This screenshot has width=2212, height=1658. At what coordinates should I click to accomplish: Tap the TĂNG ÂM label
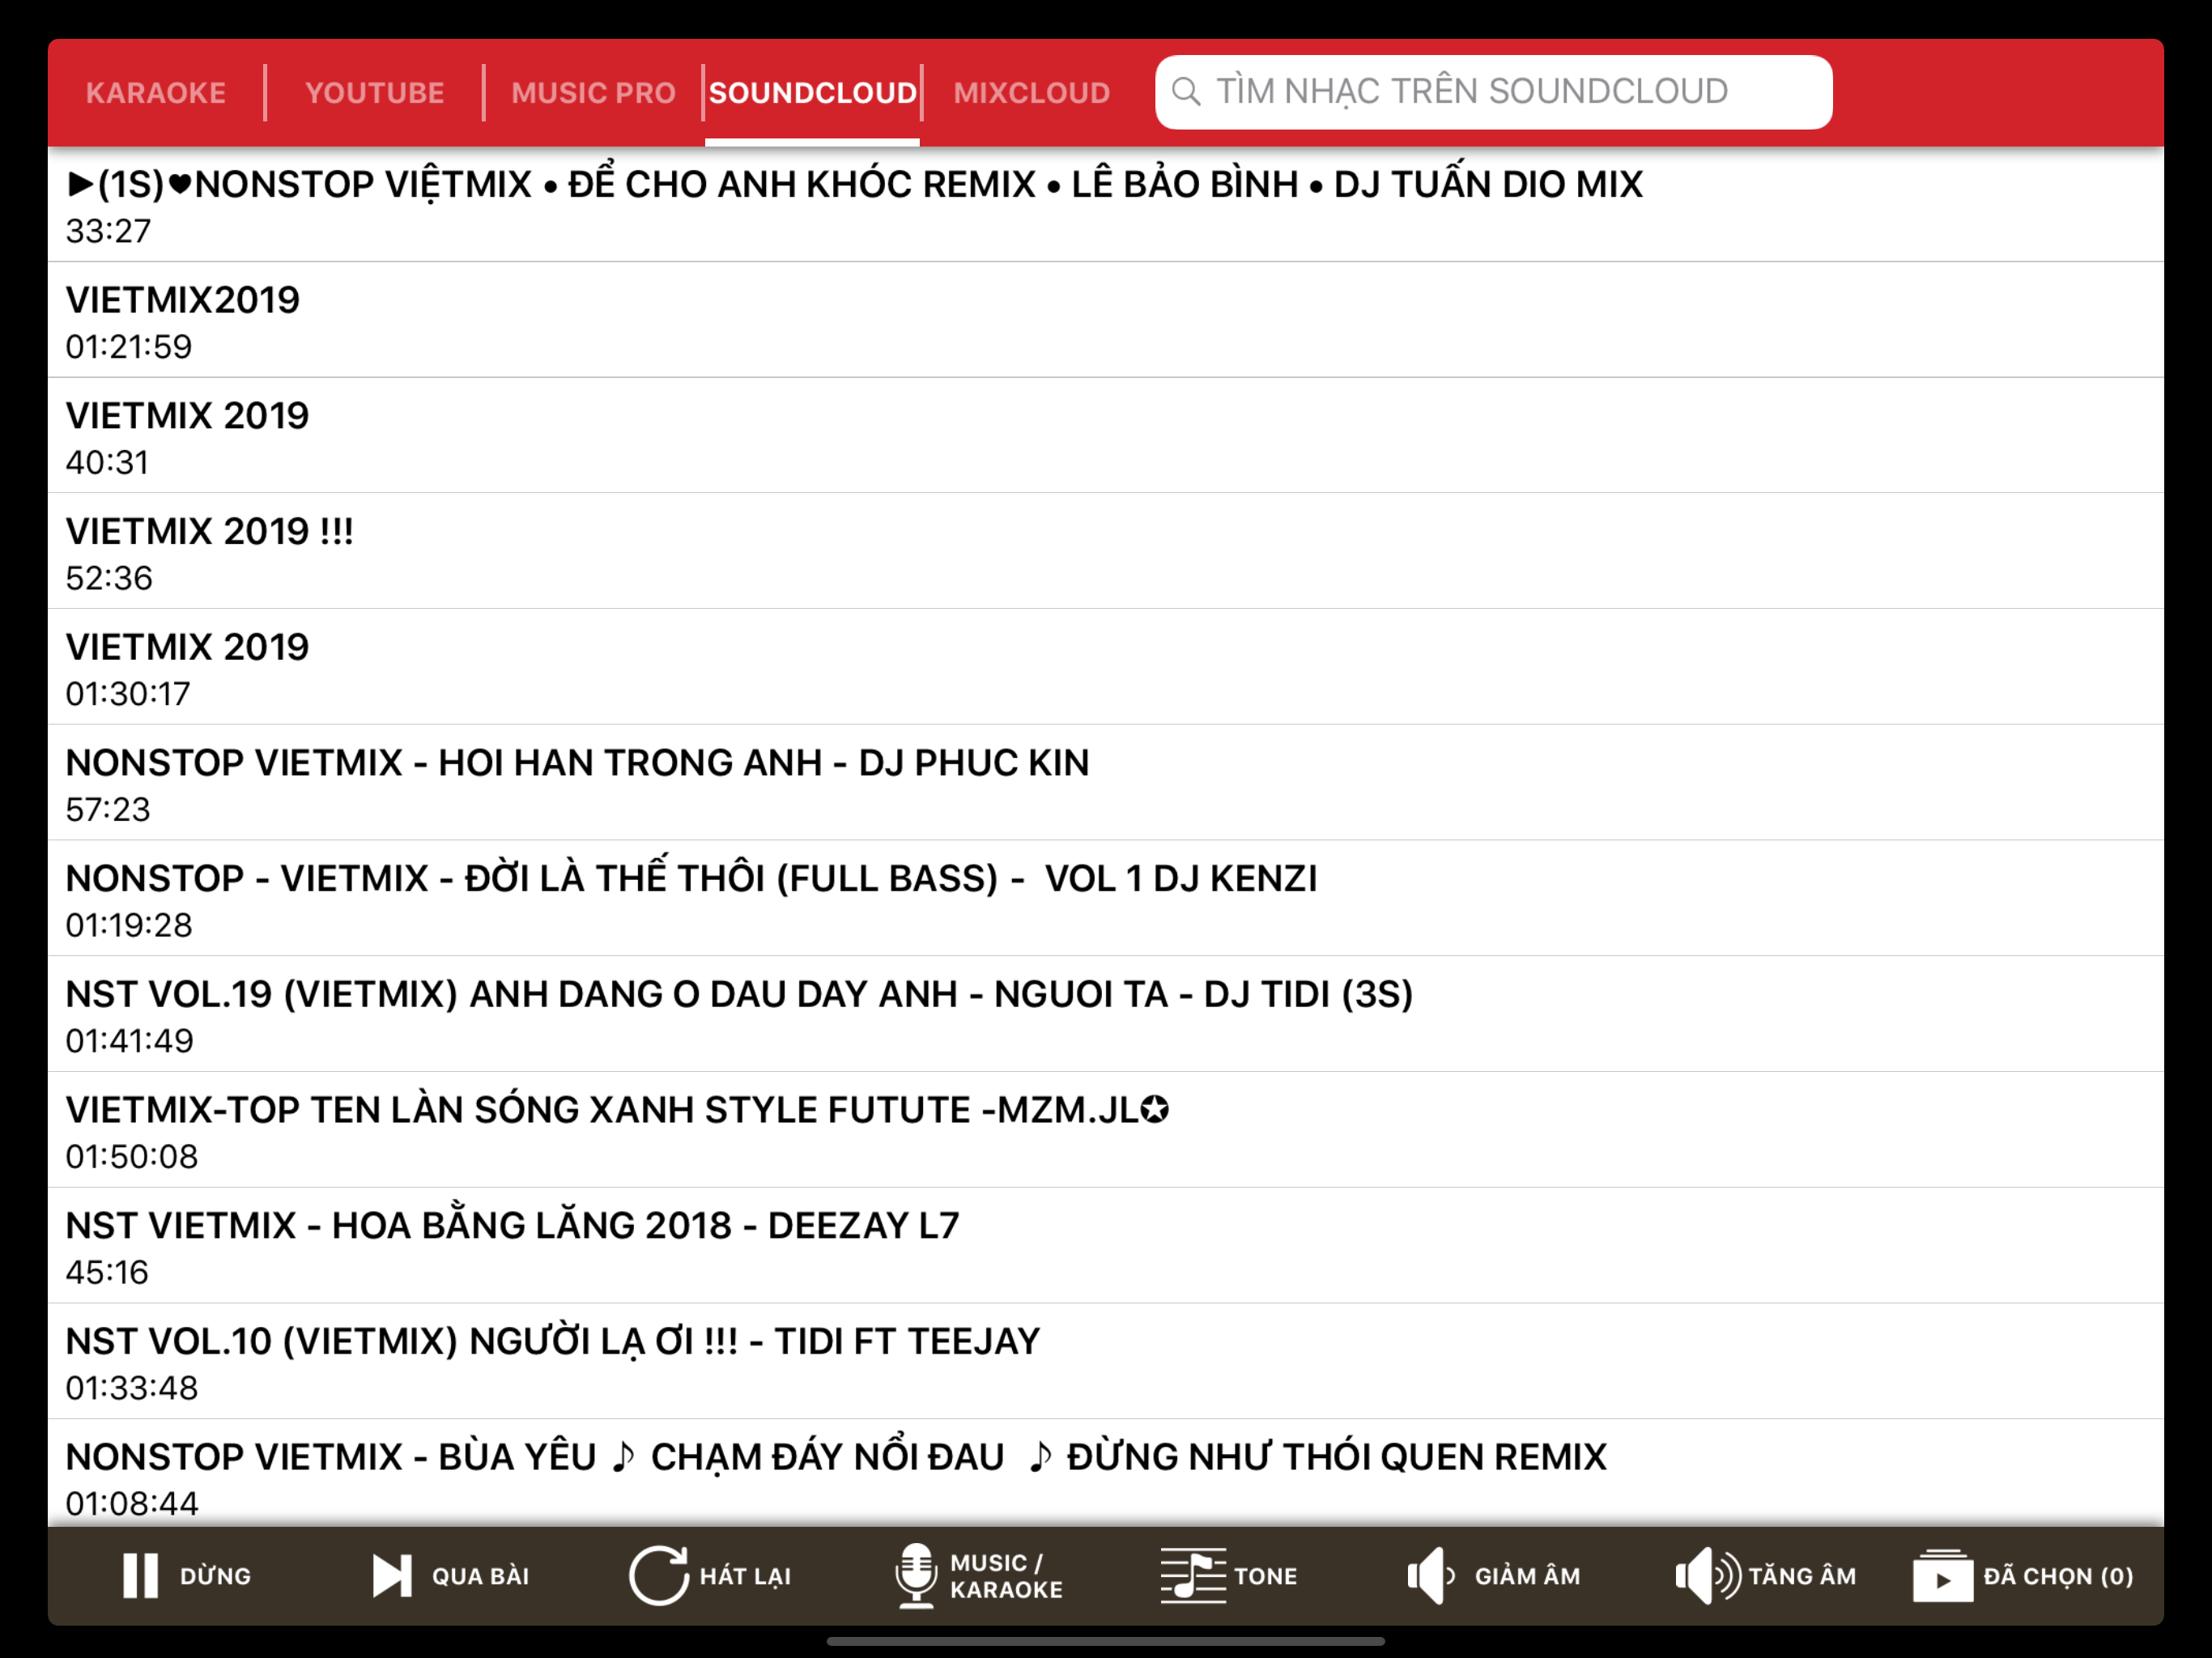[1802, 1576]
